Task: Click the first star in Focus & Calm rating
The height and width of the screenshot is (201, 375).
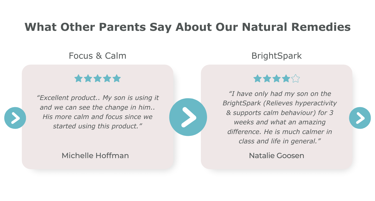Action: 78,79
